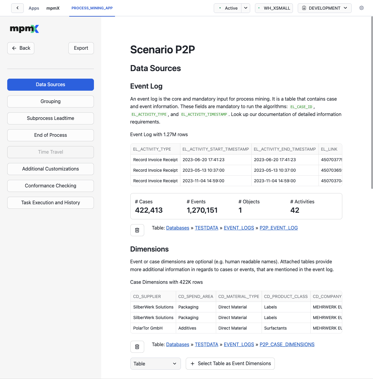
Task: Go back with the top-left chevron icon
Action: tap(17, 8)
